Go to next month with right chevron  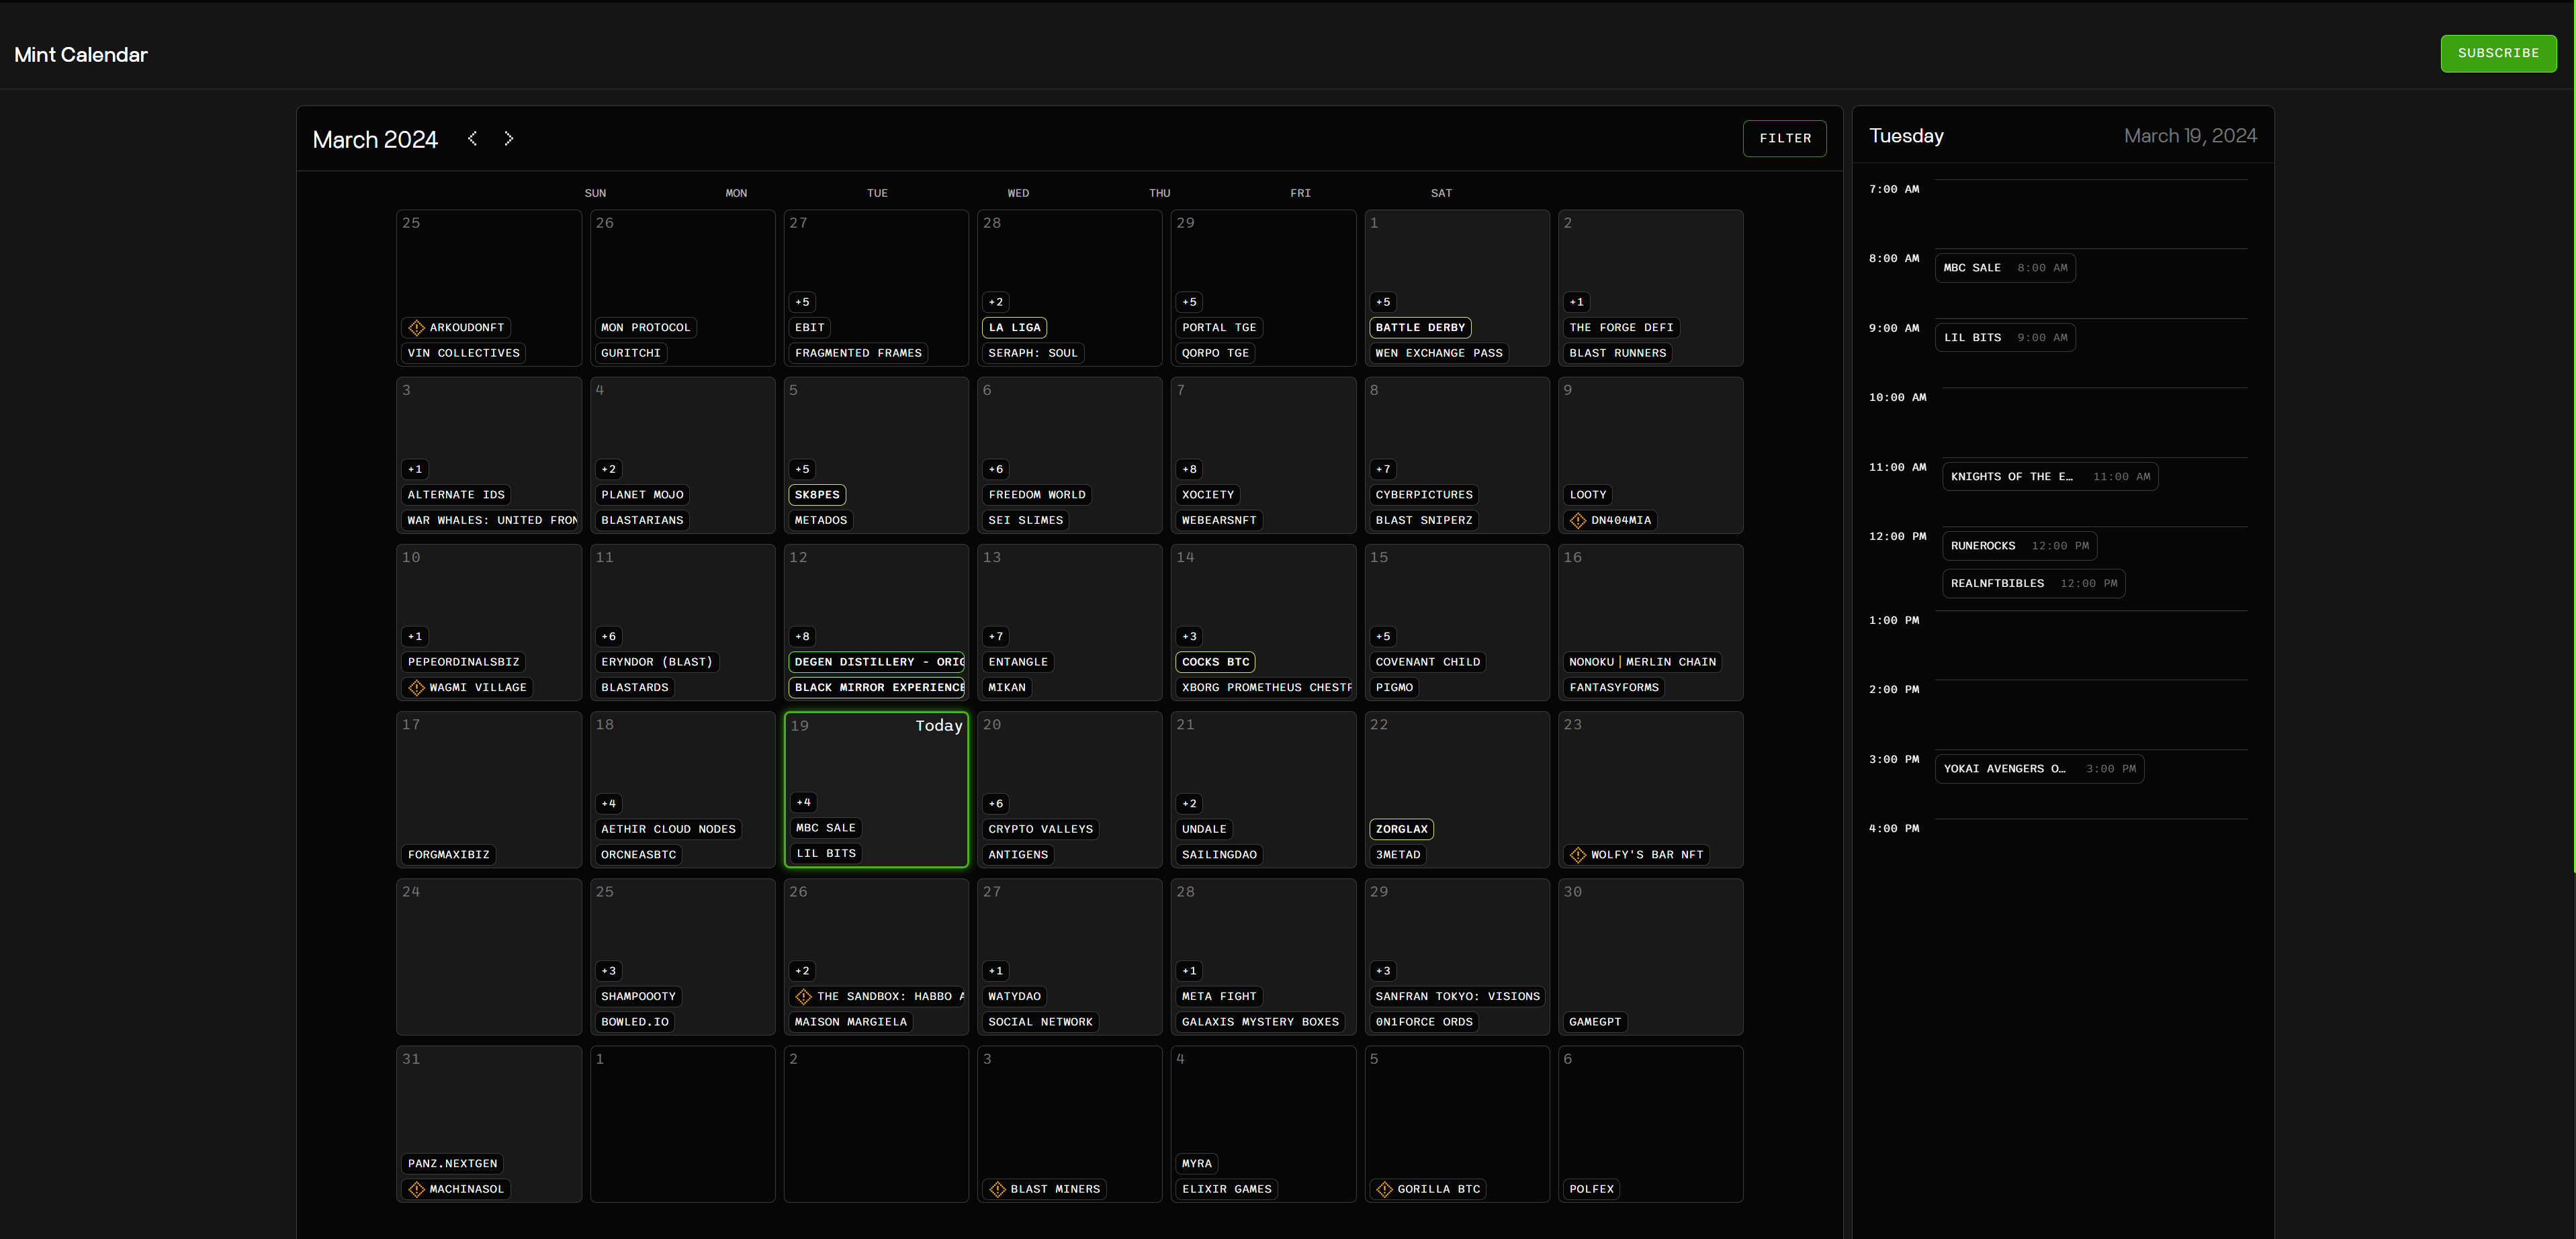[509, 138]
